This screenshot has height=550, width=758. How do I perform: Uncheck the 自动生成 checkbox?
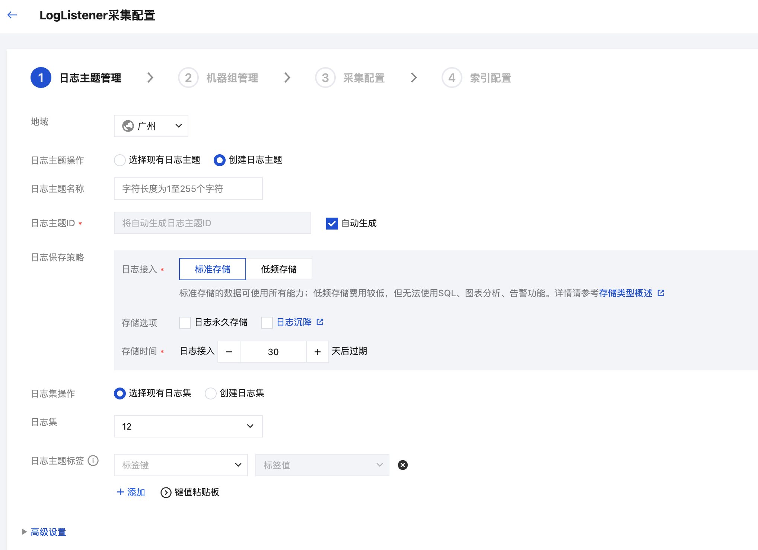[x=332, y=223]
